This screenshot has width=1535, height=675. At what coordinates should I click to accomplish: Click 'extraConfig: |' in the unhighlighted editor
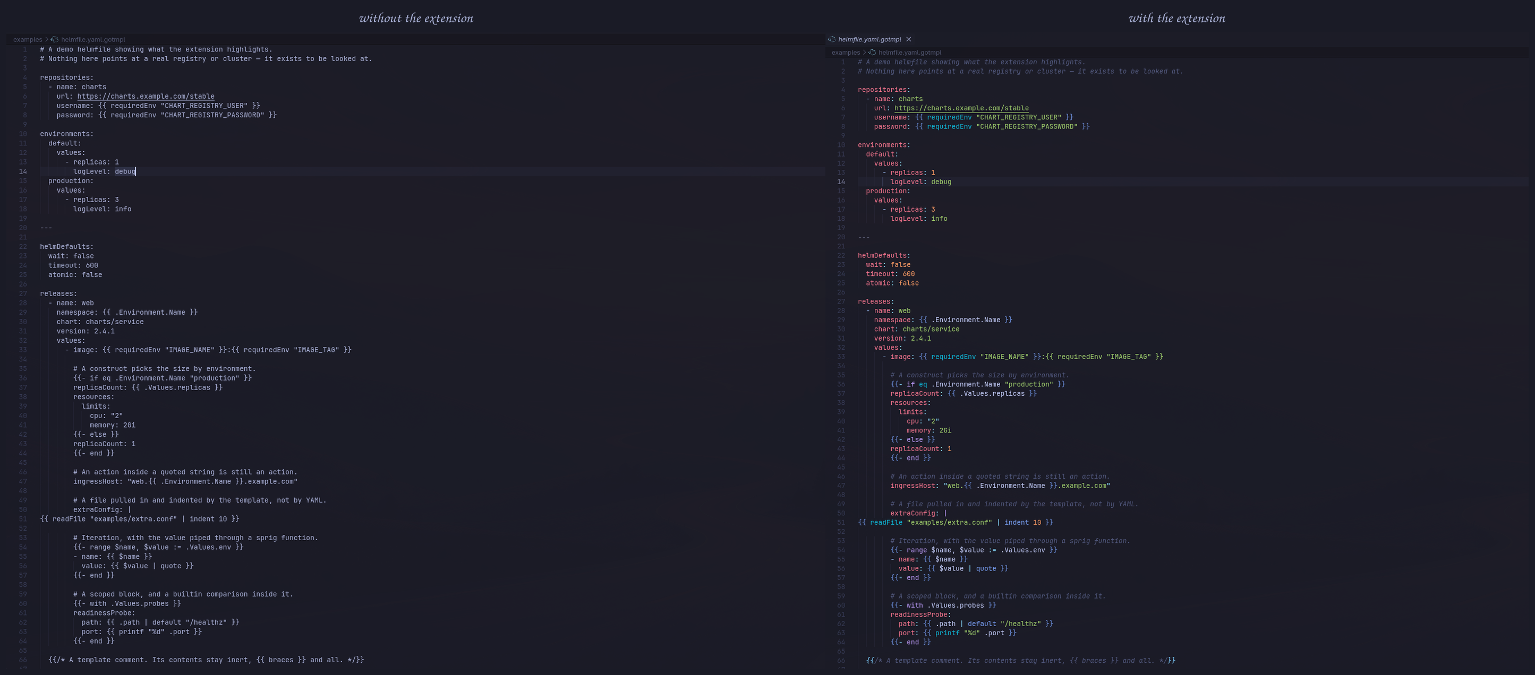pos(103,509)
